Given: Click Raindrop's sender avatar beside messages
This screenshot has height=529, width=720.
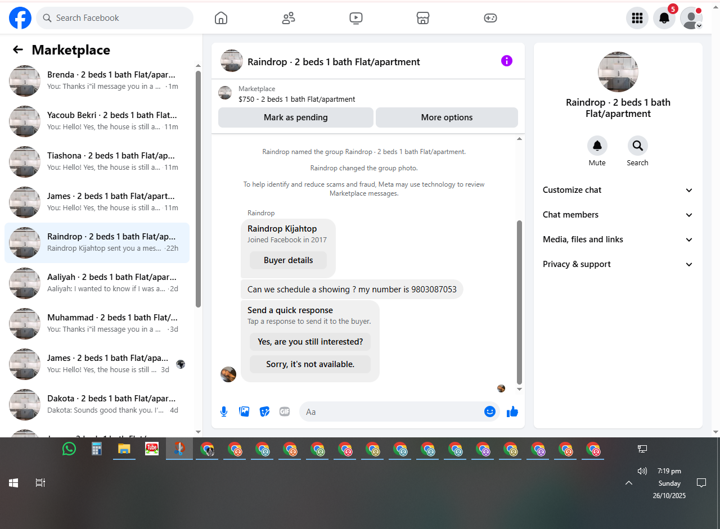Looking at the screenshot, I should pos(228,374).
